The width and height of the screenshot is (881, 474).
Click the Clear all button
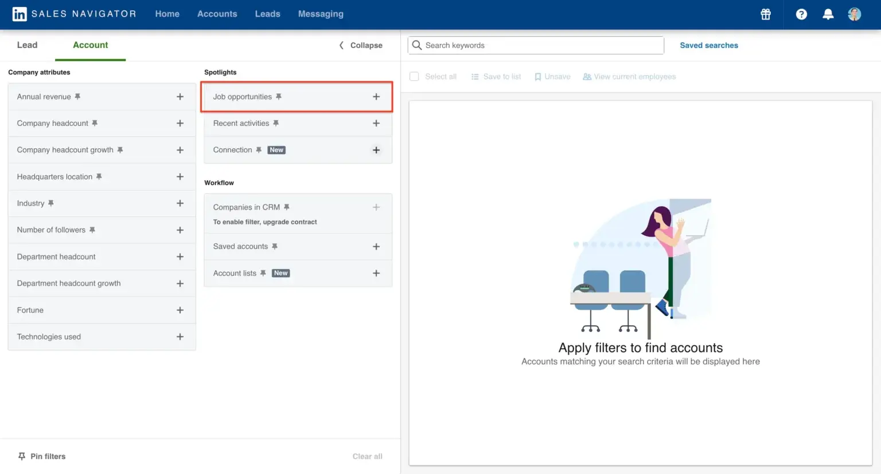pos(367,456)
